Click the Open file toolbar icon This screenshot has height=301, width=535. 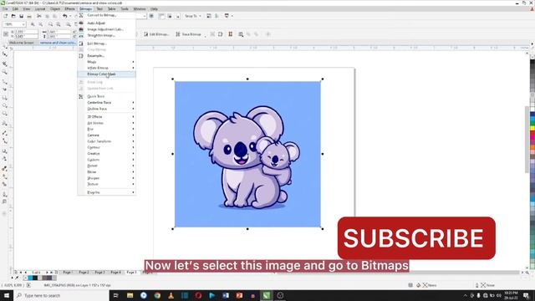[13, 16]
